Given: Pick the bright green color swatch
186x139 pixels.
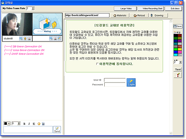Looking at the screenshot, I should [x=176, y=49].
